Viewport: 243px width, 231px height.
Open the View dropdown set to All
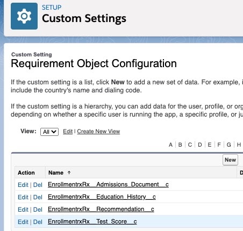point(49,132)
